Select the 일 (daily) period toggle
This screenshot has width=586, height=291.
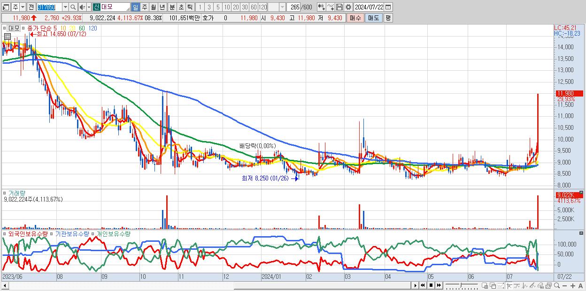click(135, 7)
